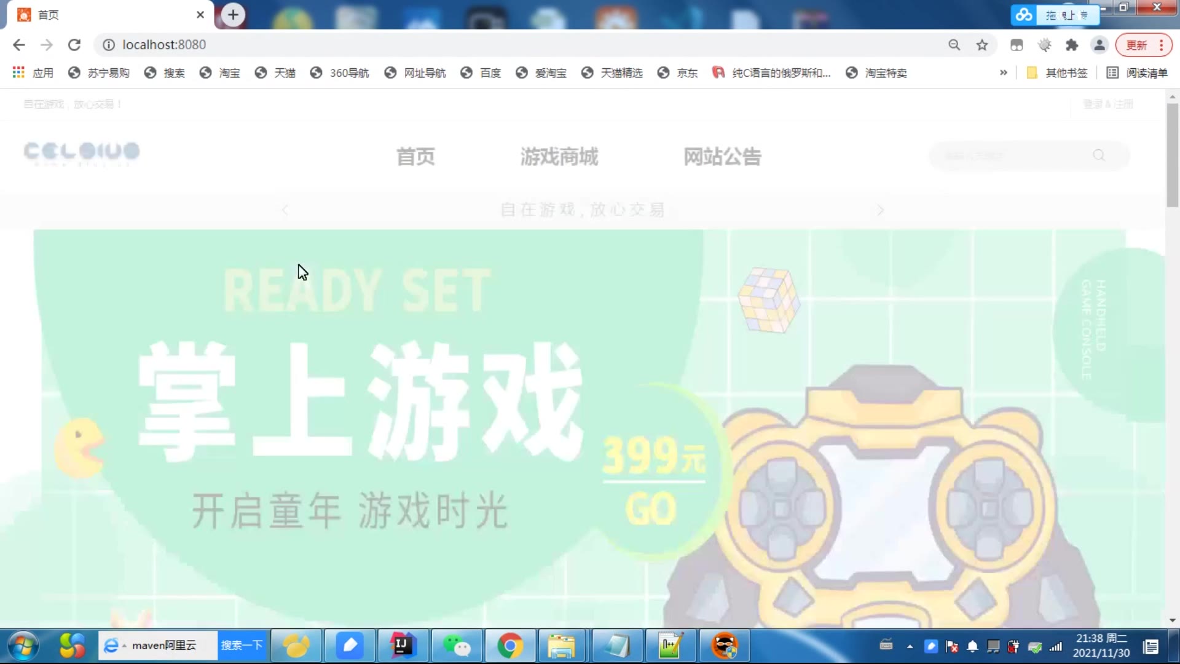Click the address bar showing localhost:8080
The width and height of the screenshot is (1180, 664).
click(x=522, y=45)
